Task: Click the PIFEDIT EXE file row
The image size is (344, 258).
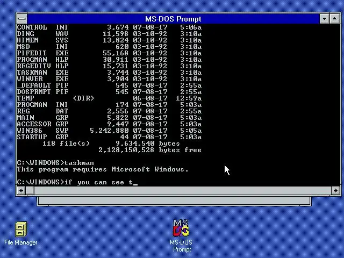Action: pyautogui.click(x=109, y=53)
